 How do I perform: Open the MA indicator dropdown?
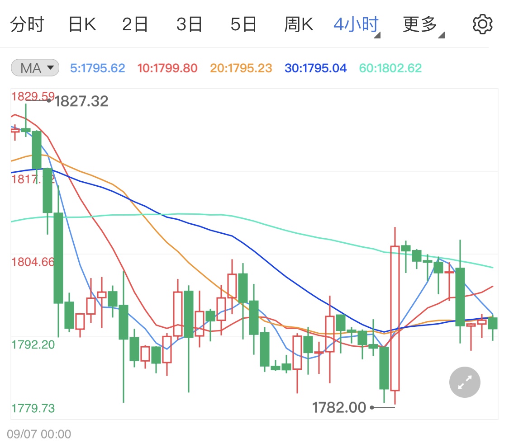point(34,67)
